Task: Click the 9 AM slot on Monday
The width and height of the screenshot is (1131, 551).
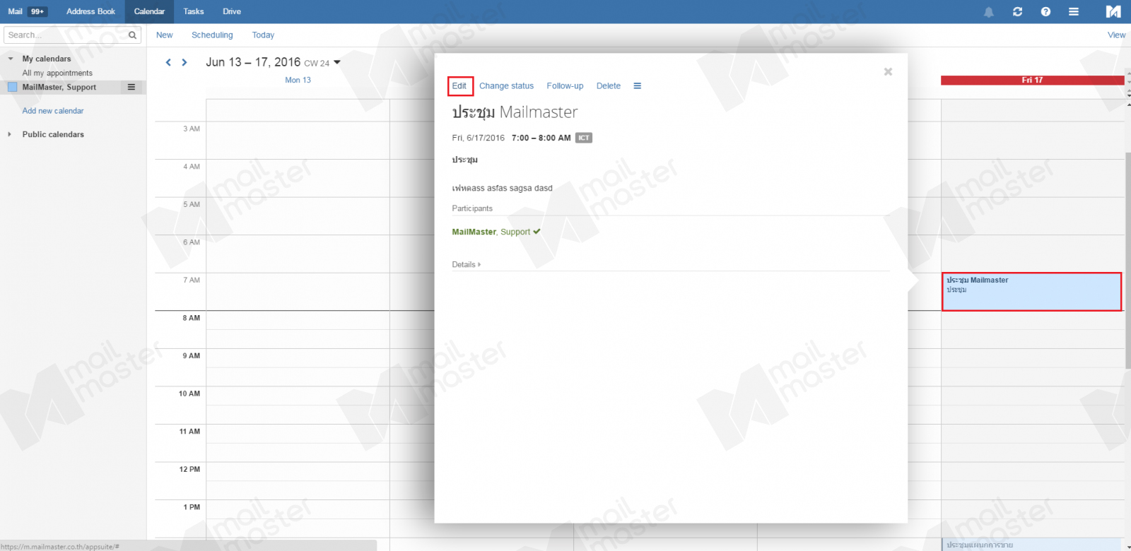Action: point(298,367)
